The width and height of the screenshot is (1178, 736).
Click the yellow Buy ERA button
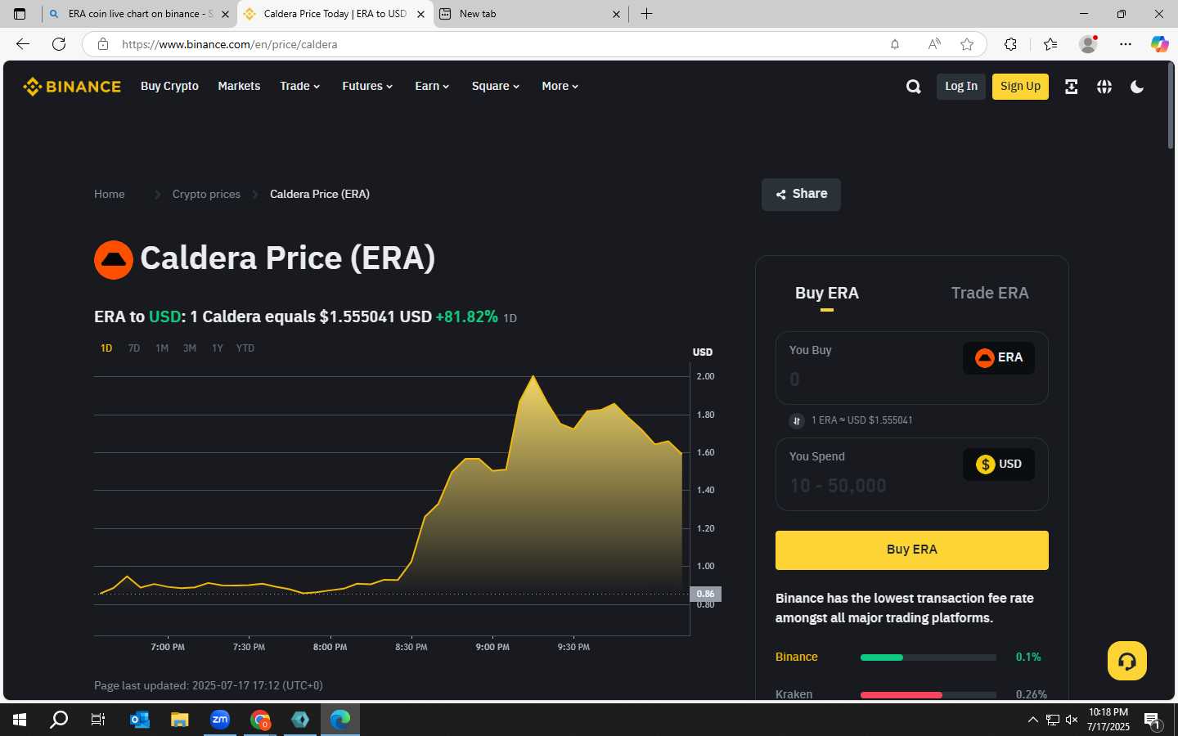coord(912,550)
